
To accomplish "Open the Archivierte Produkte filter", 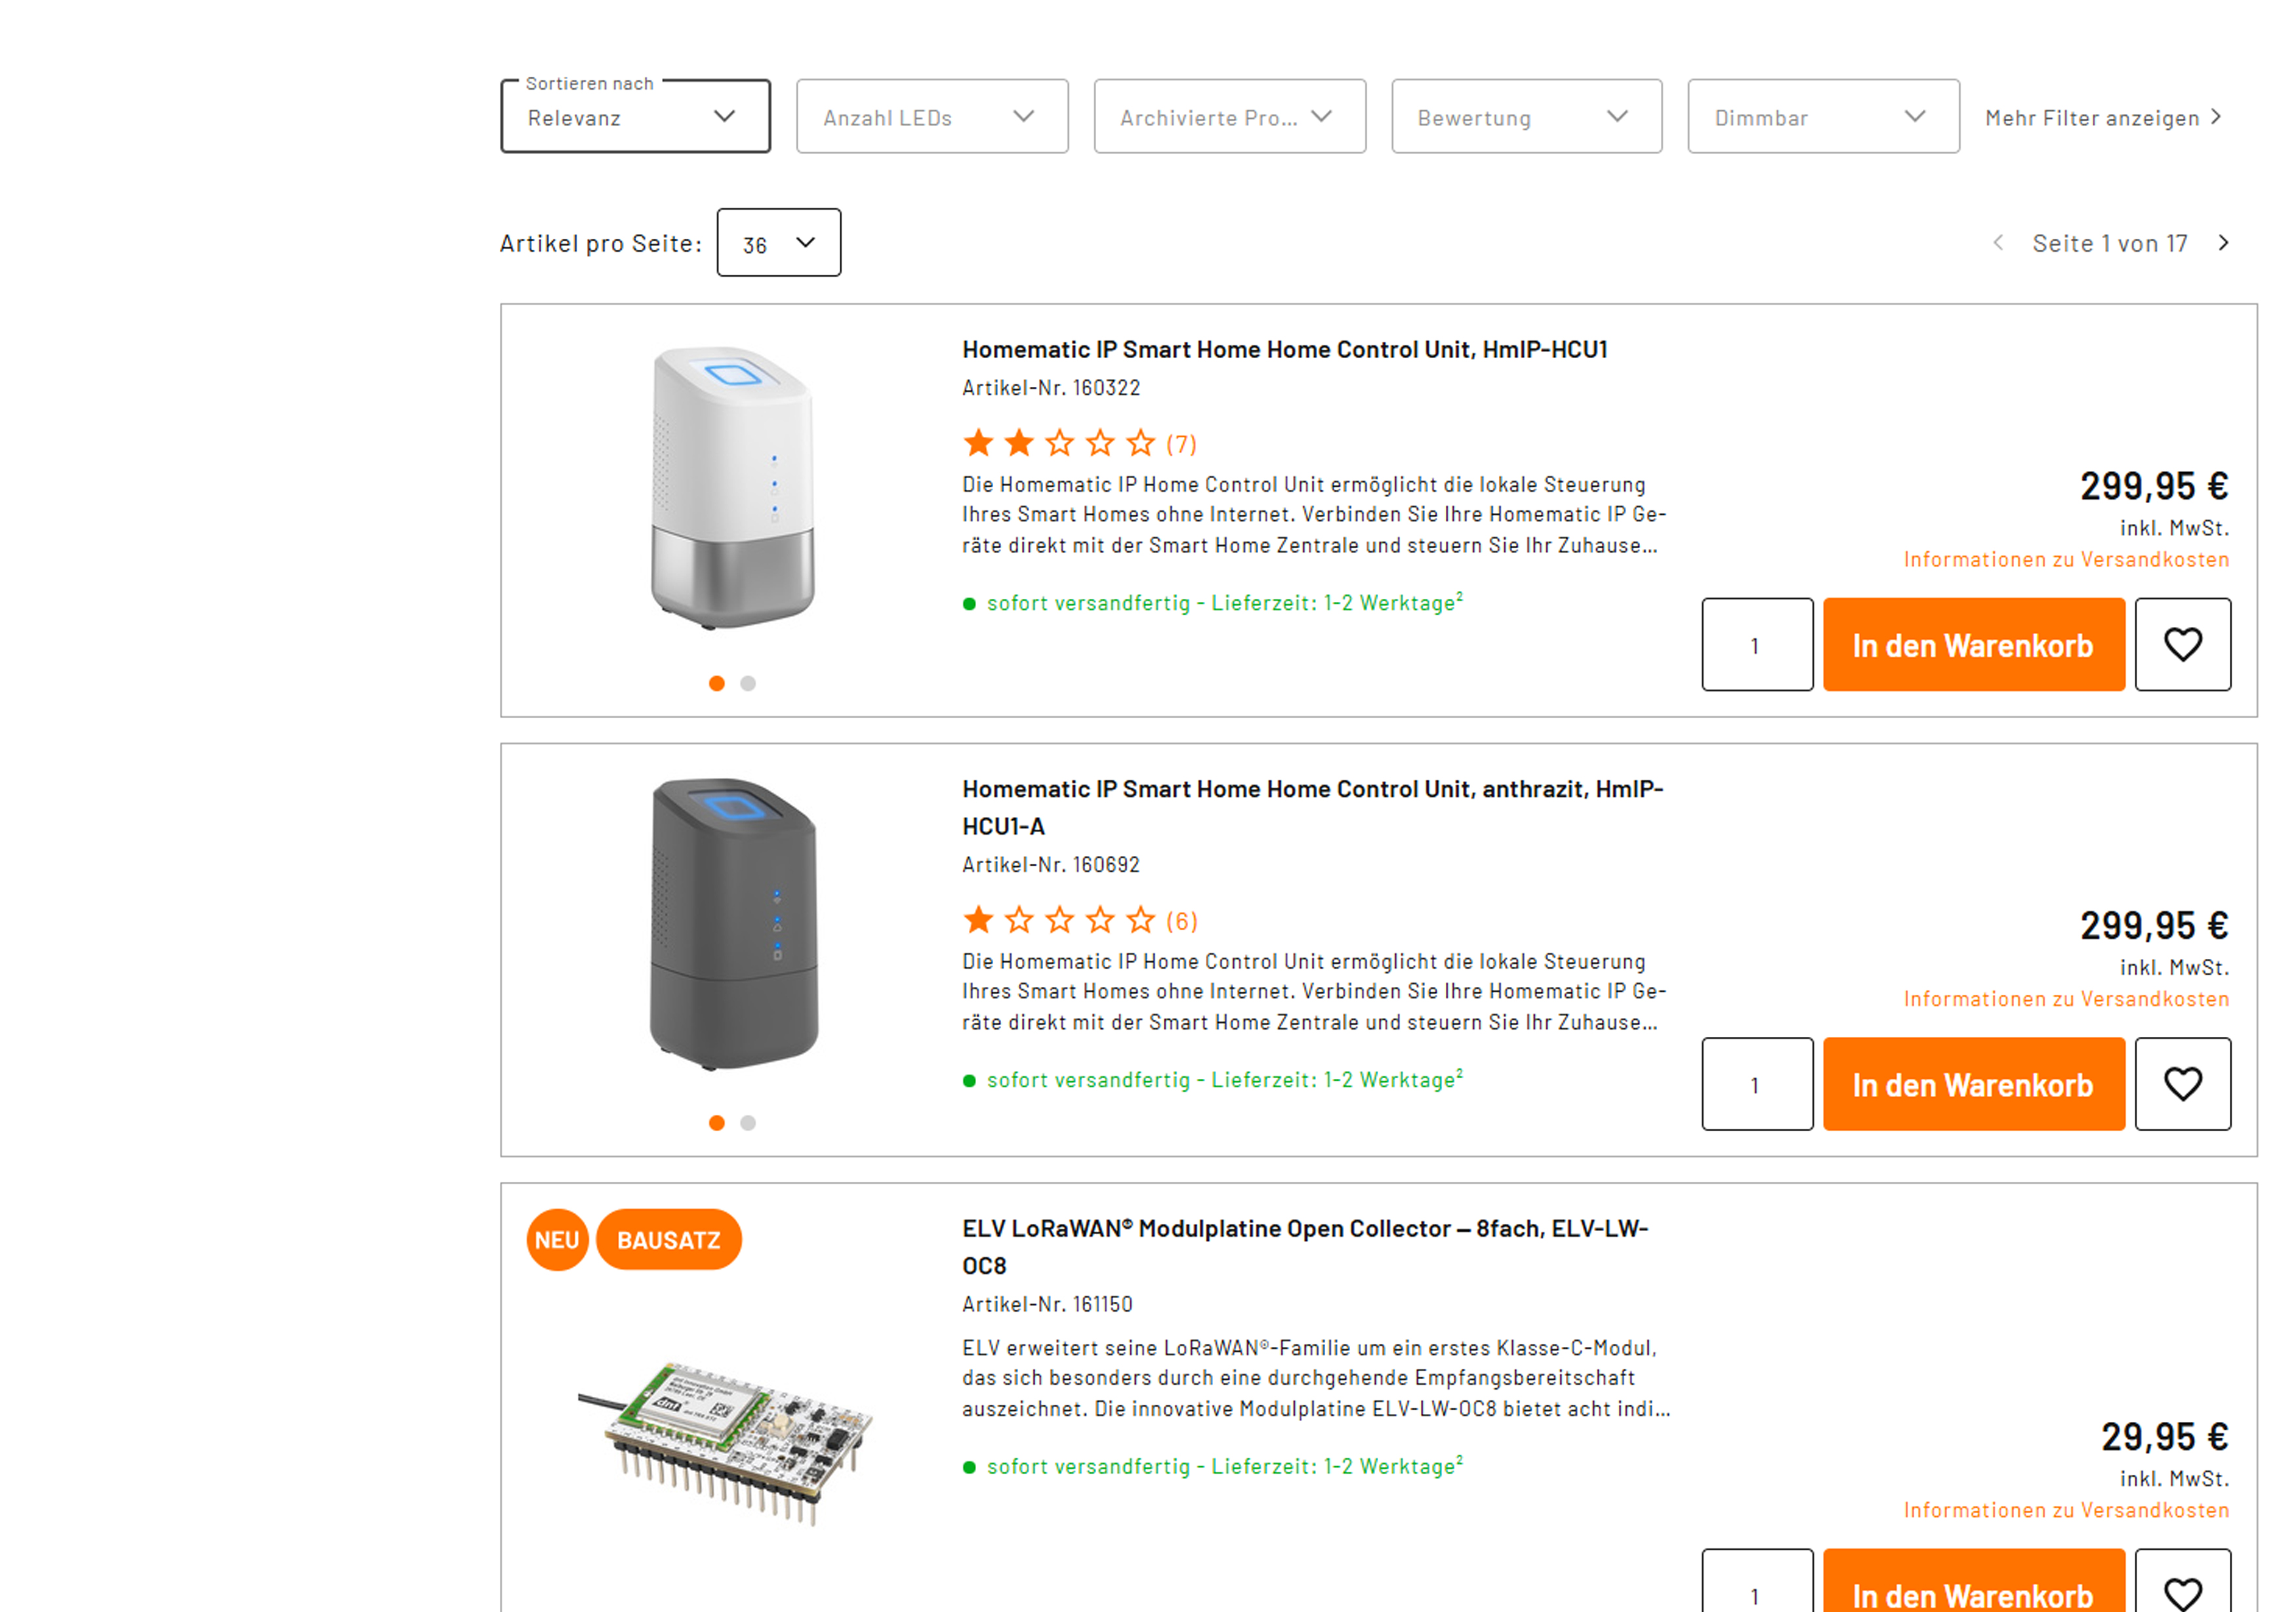I will tap(1229, 117).
